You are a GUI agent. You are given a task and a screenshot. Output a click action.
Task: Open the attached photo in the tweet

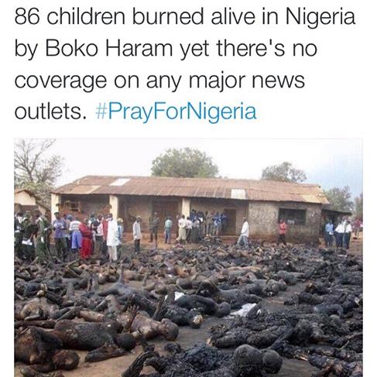tap(188, 258)
